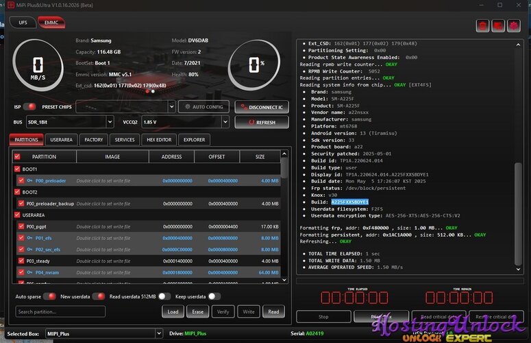The height and width of the screenshot is (343, 531).
Task: Uncheck the BOOT2 group checkbox
Action: coord(17,192)
